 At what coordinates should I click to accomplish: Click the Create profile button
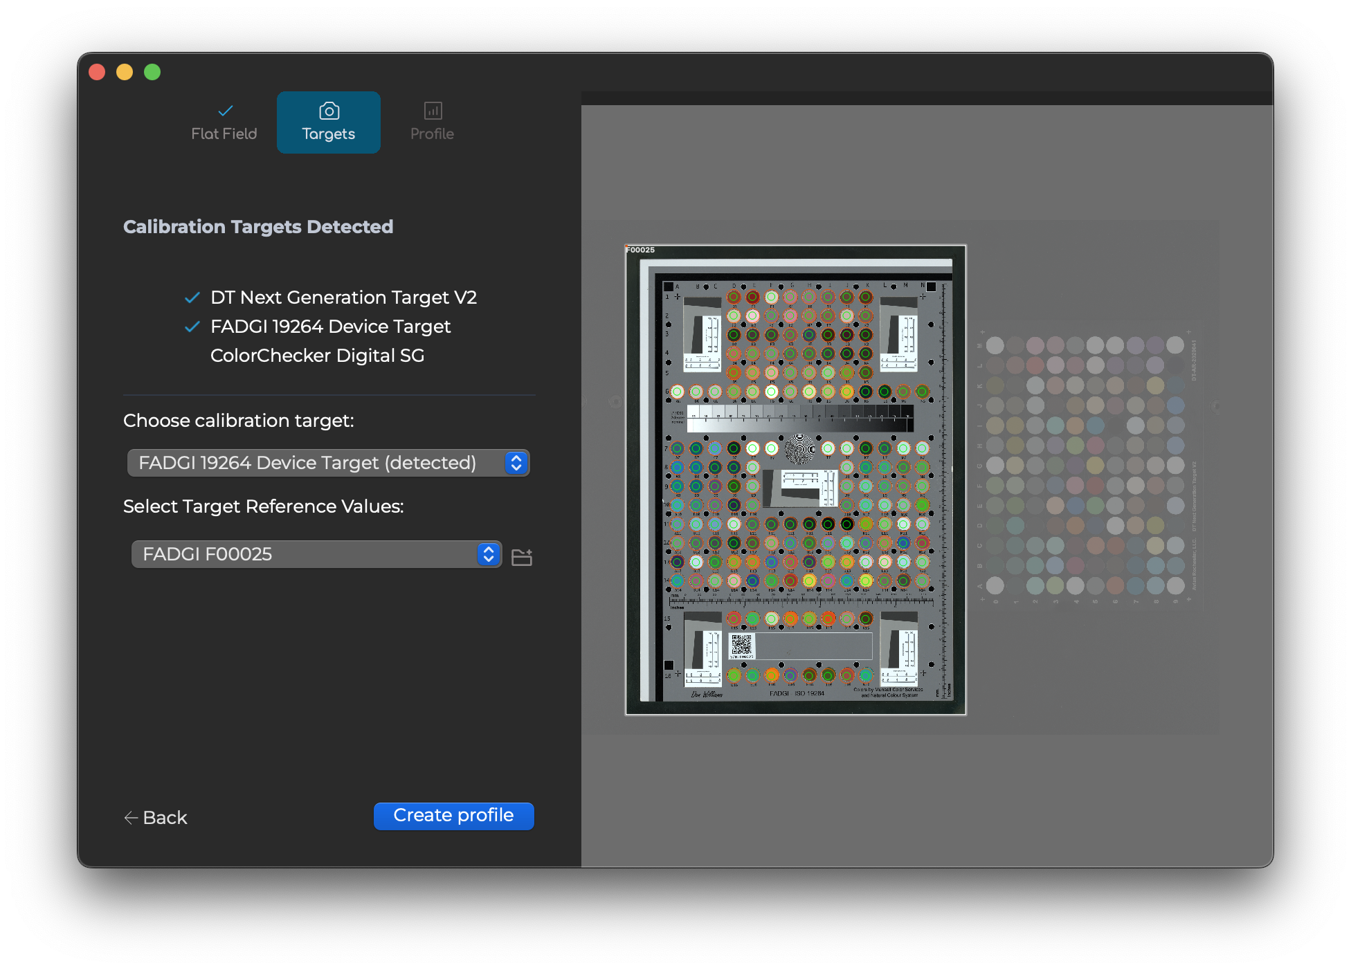[x=453, y=816]
